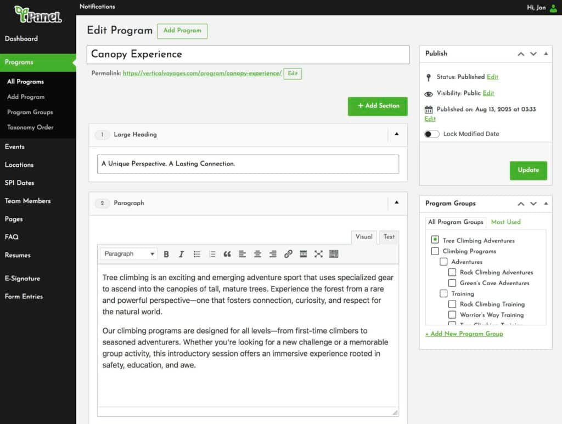Screen dimensions: 562x424
Task: Click the permalink Edit button
Action: 293,74
